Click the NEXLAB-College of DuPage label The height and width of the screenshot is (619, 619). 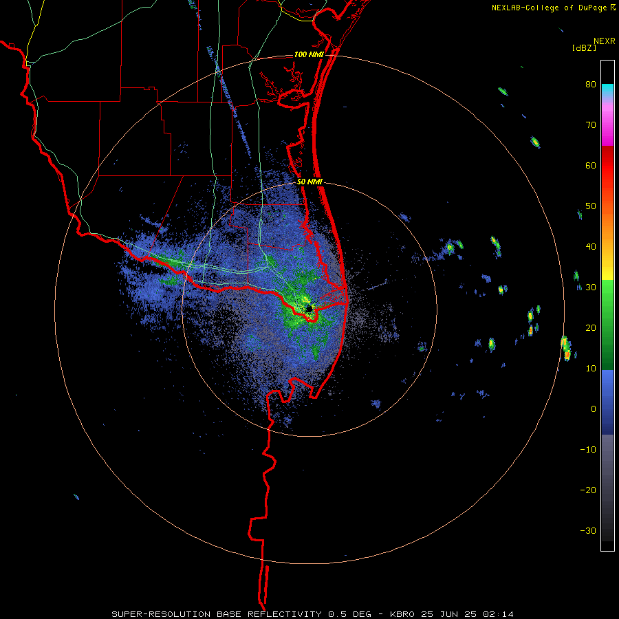(x=549, y=8)
